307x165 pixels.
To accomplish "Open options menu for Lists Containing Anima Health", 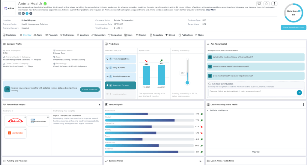I will click(303, 105).
